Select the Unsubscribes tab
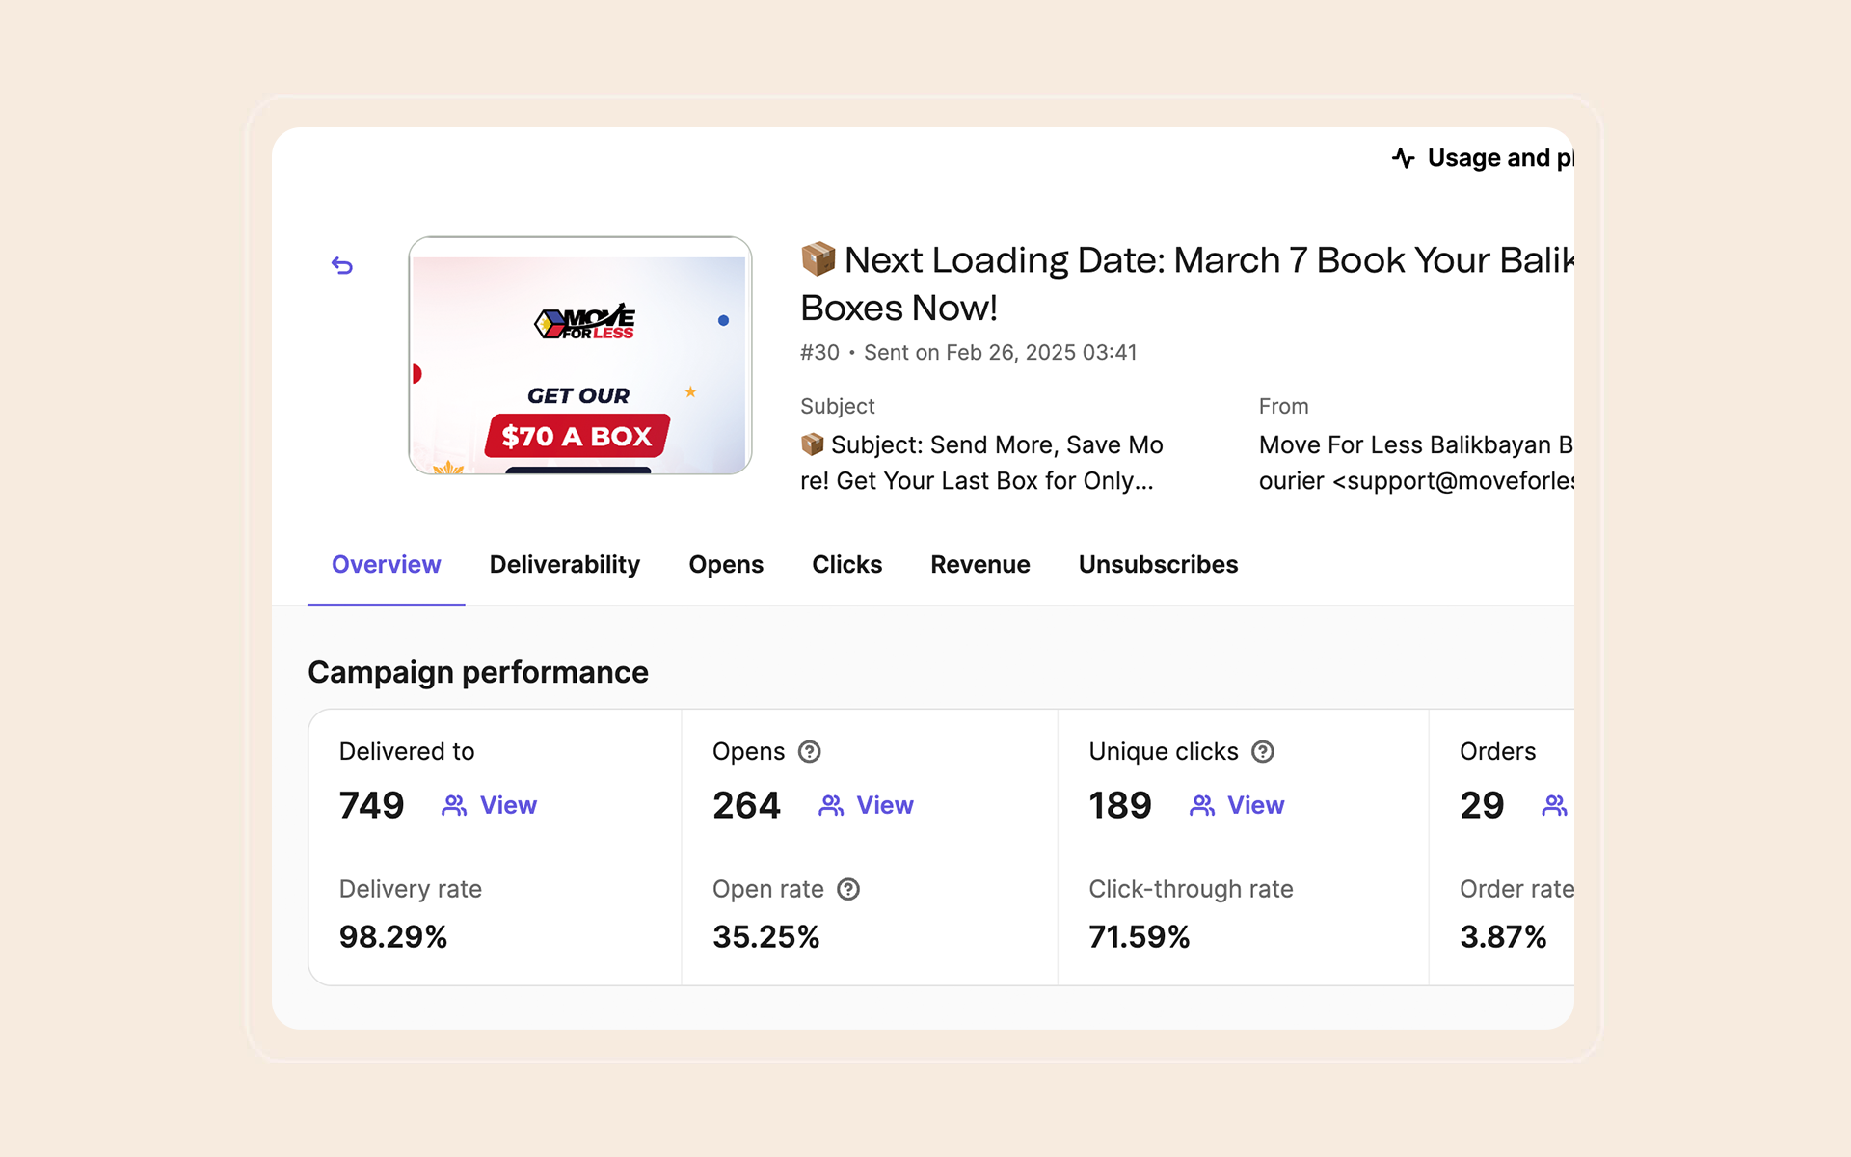 tap(1158, 564)
